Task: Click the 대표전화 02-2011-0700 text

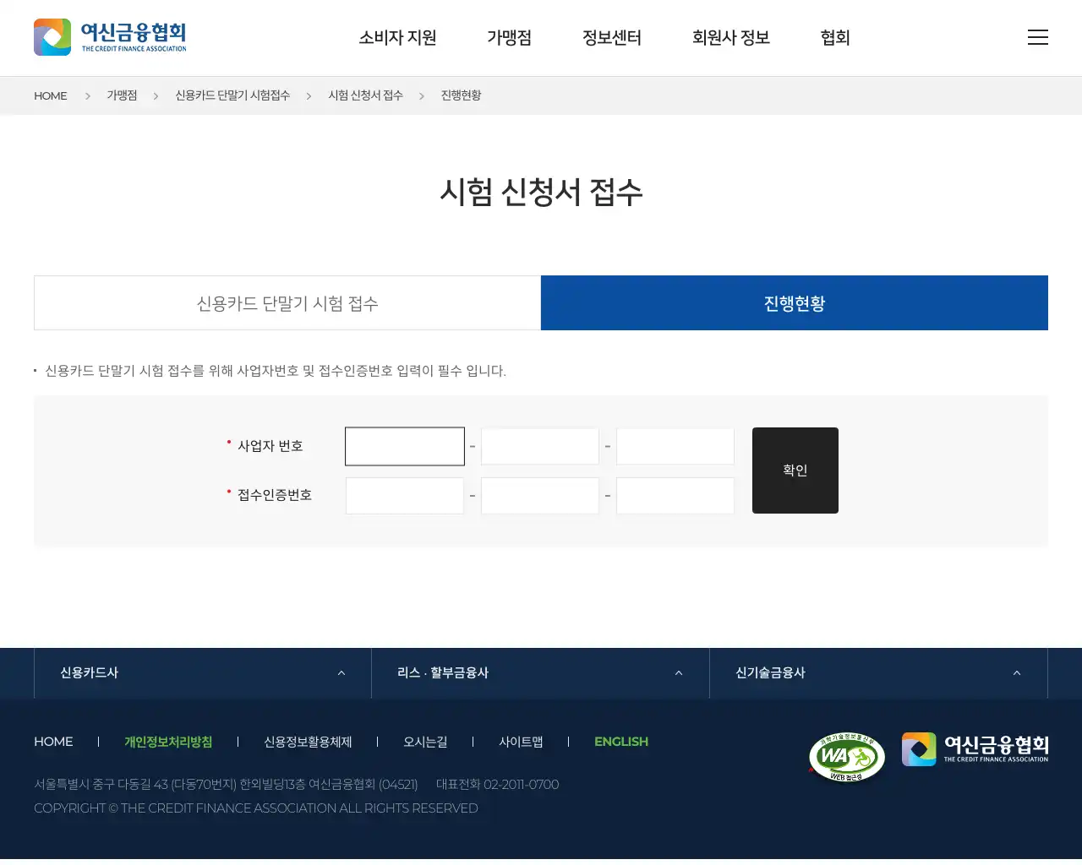Action: point(497,785)
